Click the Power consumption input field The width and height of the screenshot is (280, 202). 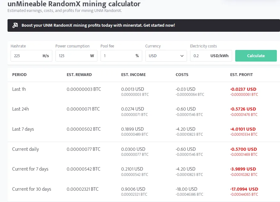[76, 56]
